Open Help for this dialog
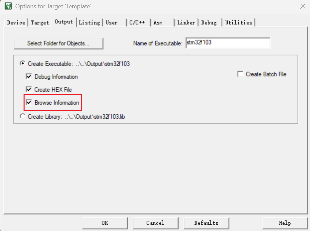The width and height of the screenshot is (310, 231). point(285,223)
